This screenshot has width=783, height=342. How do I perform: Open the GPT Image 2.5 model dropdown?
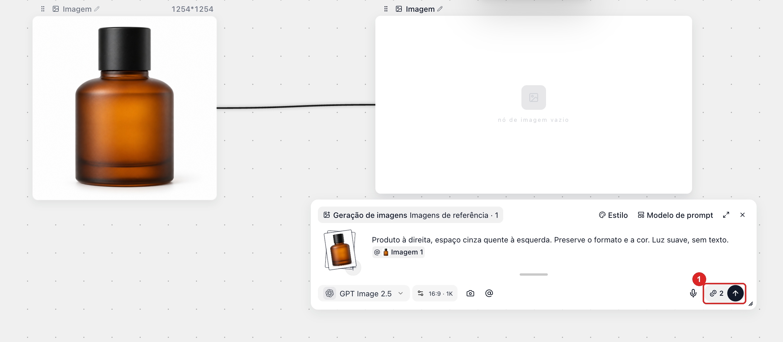coord(364,293)
